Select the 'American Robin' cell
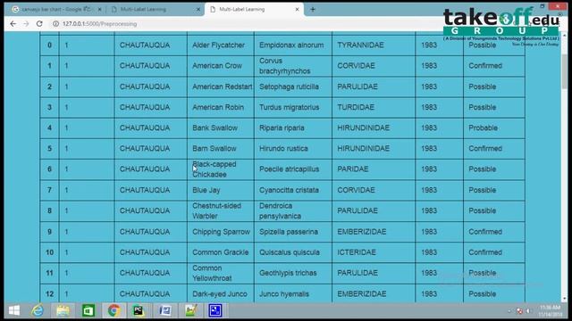The width and height of the screenshot is (572, 321). (x=221, y=107)
